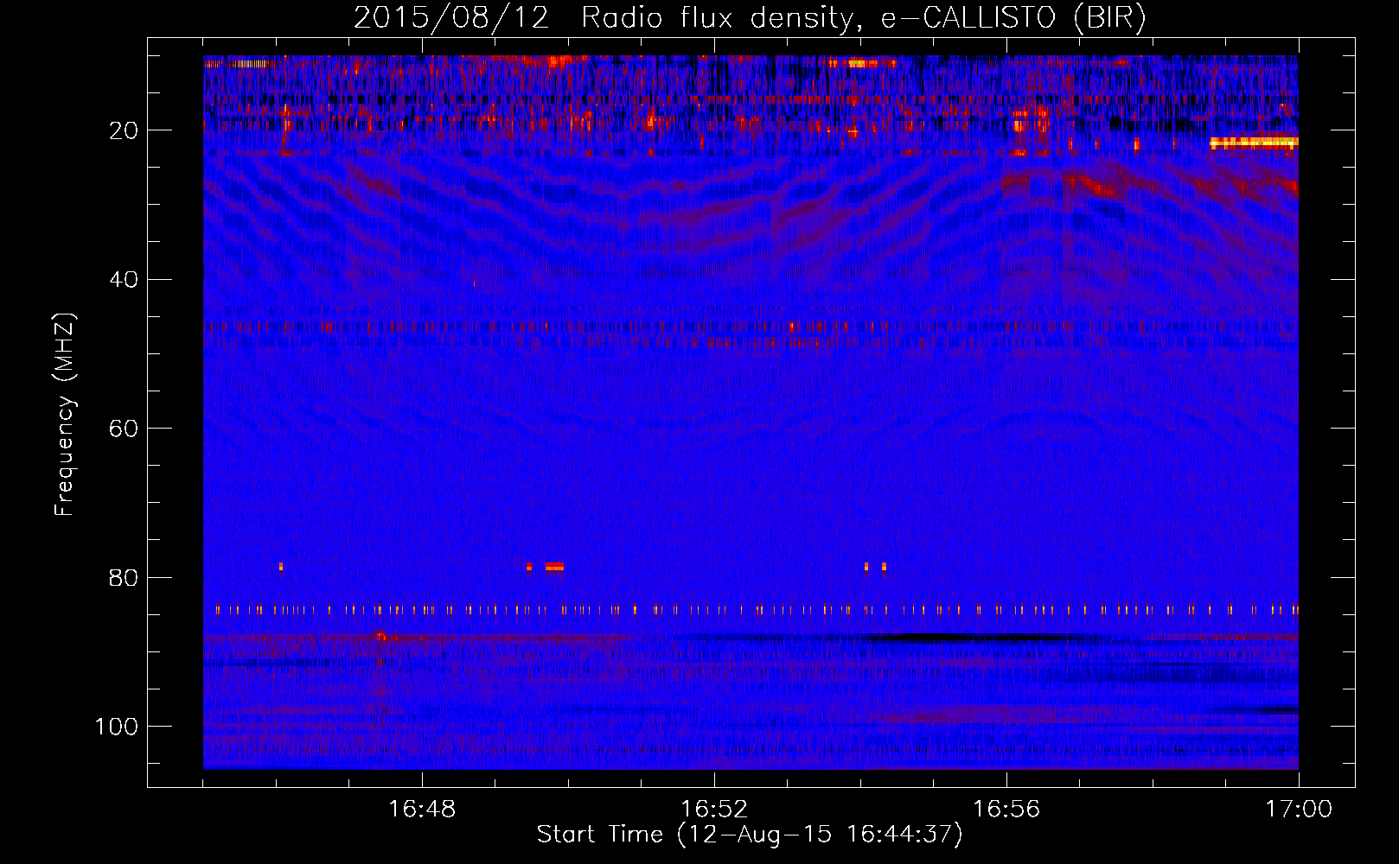Viewport: 1399px width, 864px height.
Task: Click the '60' frequency tick label
Action: (x=124, y=429)
